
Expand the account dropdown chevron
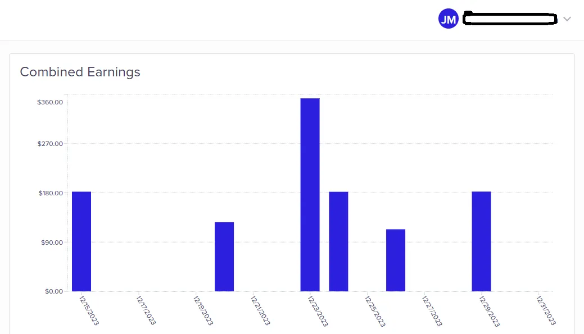tap(567, 19)
